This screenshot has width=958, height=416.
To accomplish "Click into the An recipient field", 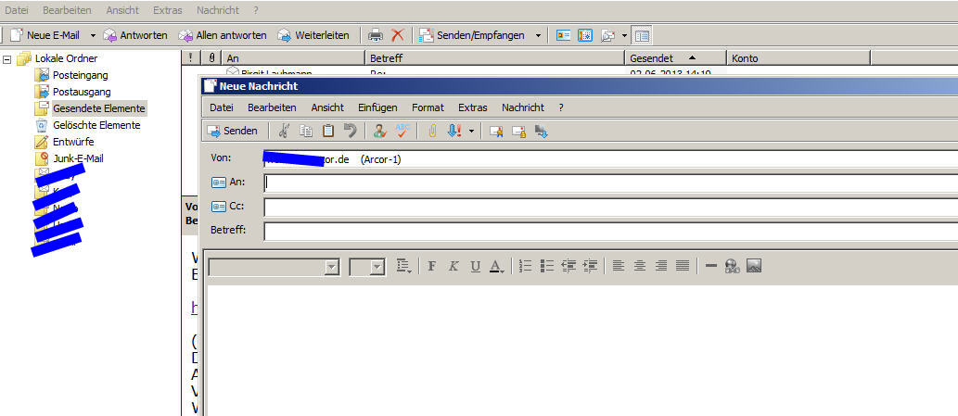I will pyautogui.click(x=611, y=183).
